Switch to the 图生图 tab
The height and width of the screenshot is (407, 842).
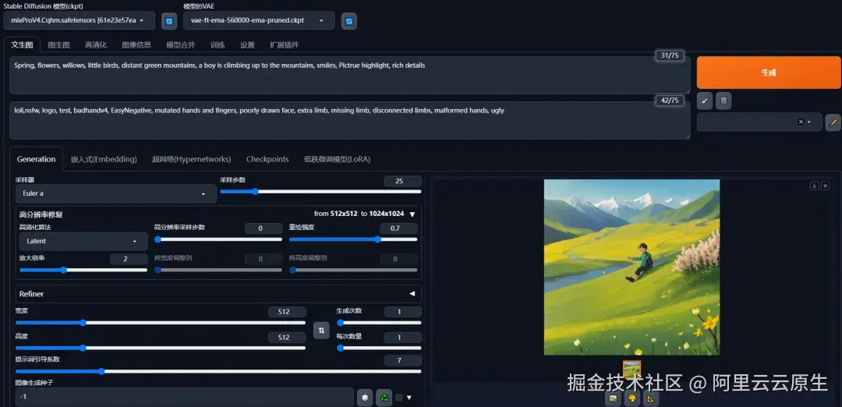click(58, 45)
